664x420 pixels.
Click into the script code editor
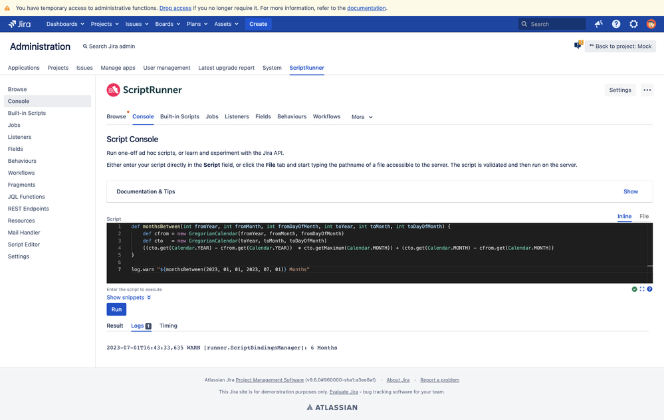[380, 253]
